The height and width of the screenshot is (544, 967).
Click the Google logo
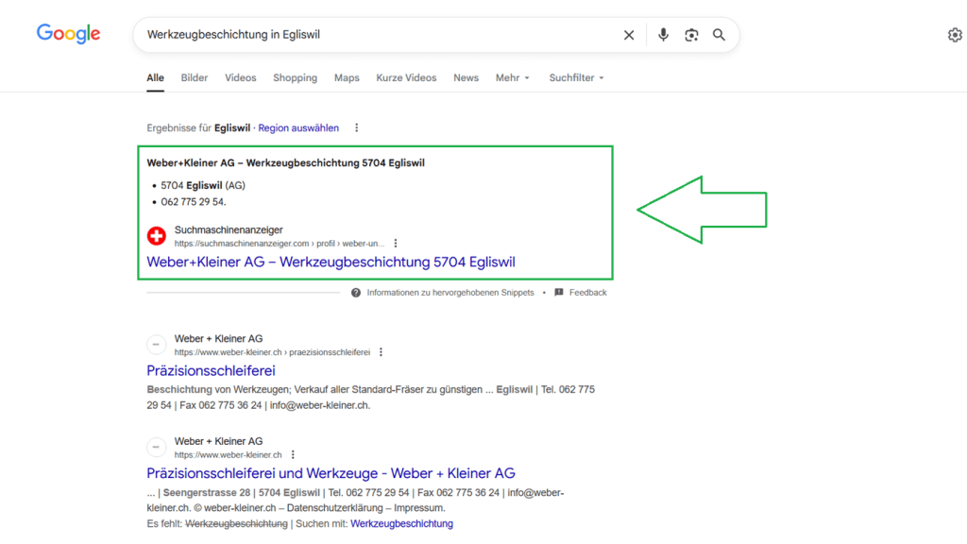tap(68, 34)
